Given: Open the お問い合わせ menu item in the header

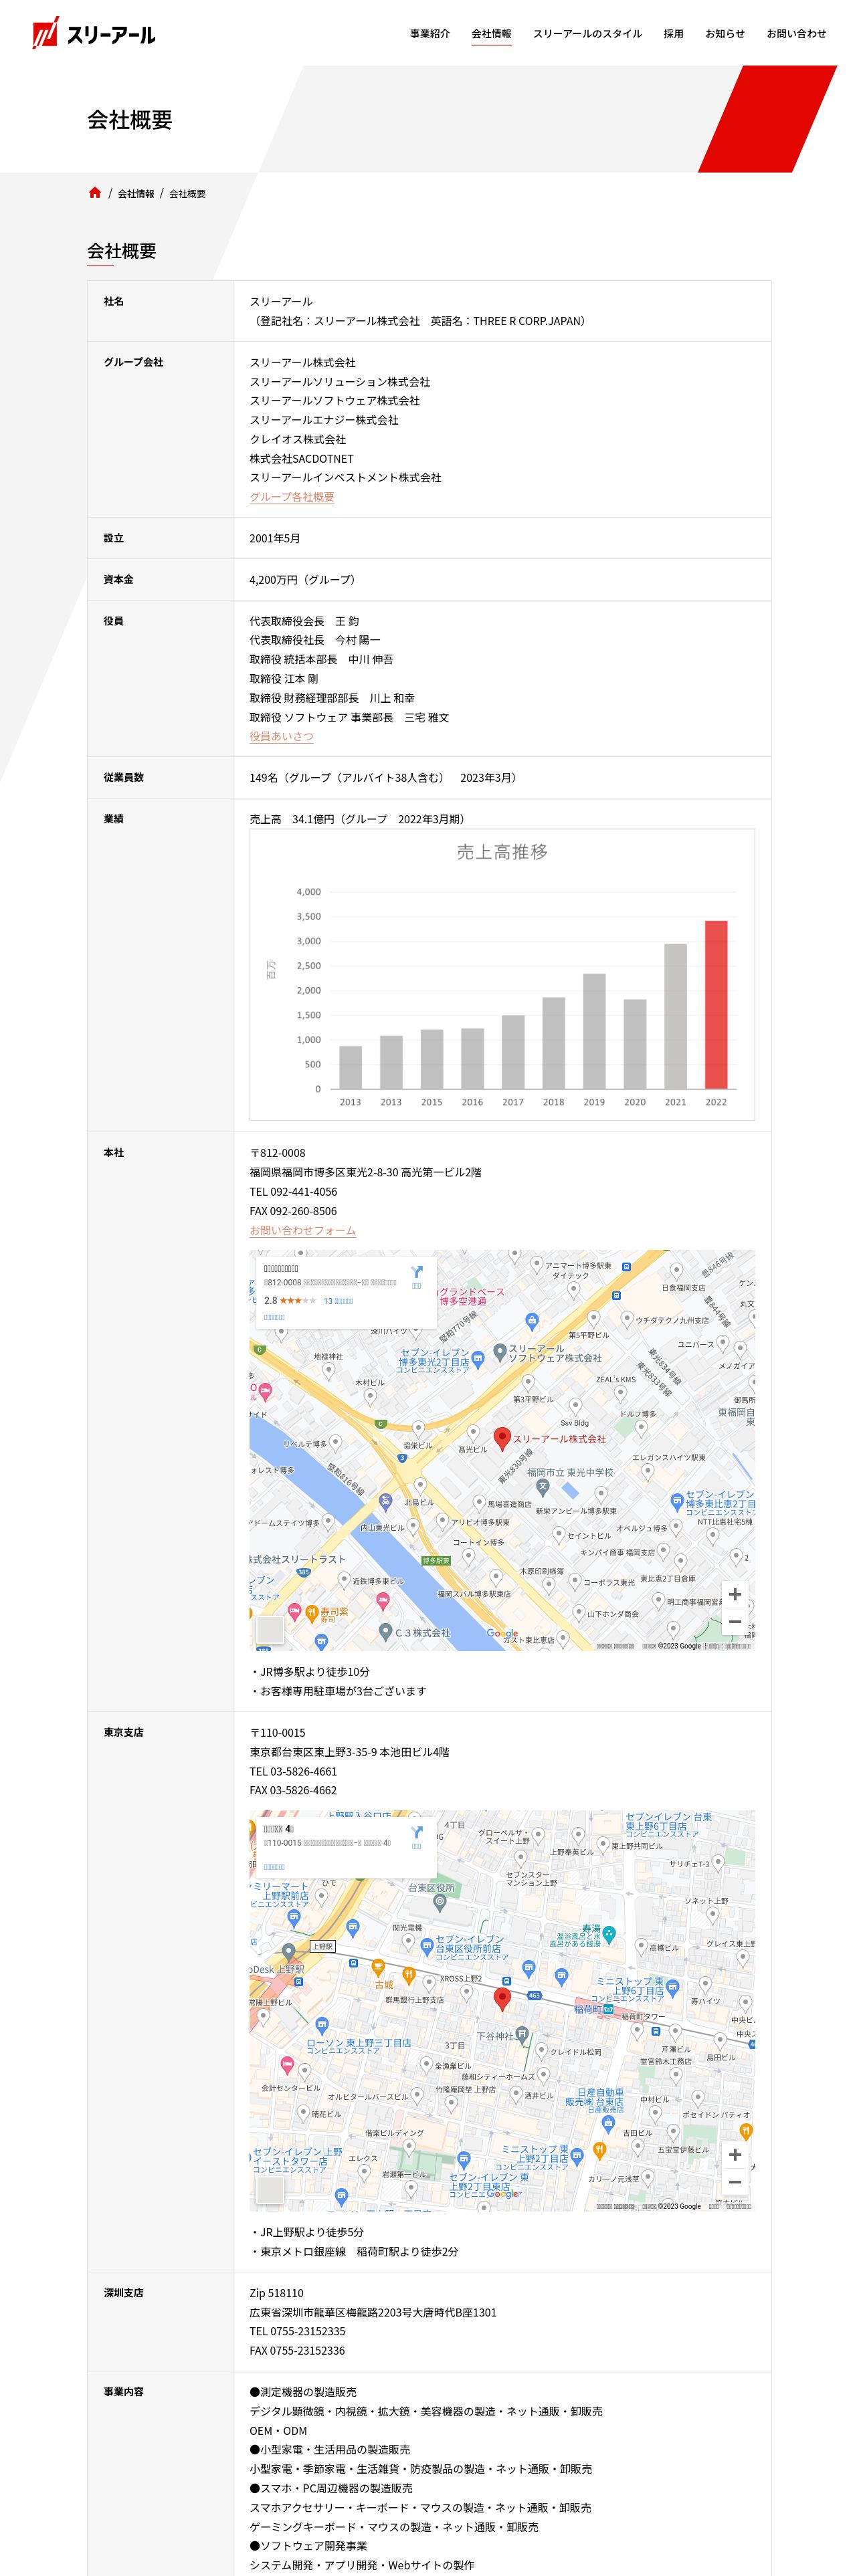Looking at the screenshot, I should [x=797, y=34].
